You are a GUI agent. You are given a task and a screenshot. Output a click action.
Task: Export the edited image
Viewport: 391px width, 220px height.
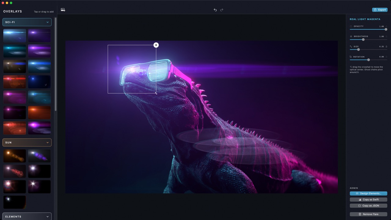pyautogui.click(x=380, y=10)
